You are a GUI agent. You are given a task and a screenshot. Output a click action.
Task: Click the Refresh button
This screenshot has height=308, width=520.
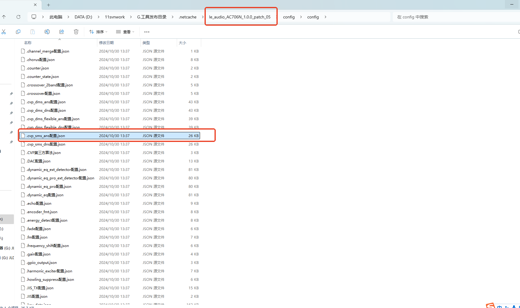click(18, 17)
